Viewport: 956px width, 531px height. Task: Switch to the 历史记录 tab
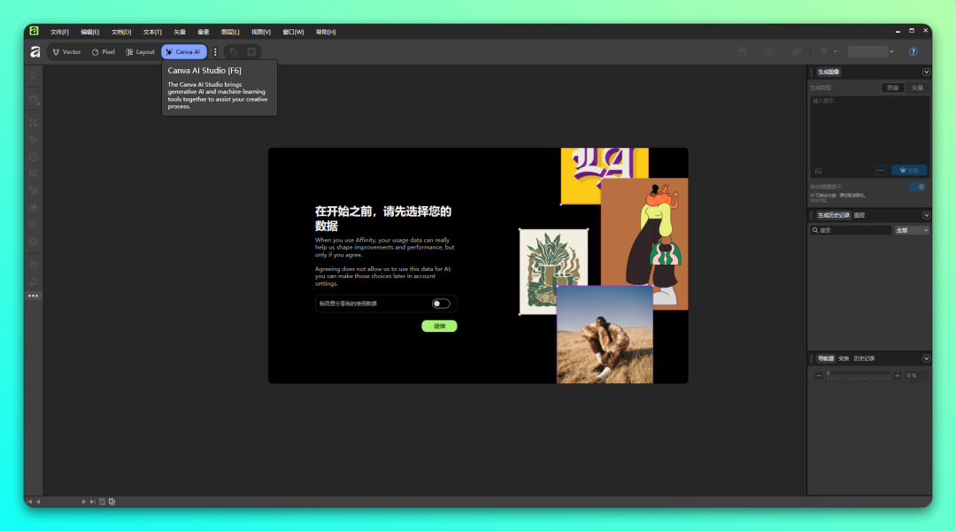click(x=865, y=358)
